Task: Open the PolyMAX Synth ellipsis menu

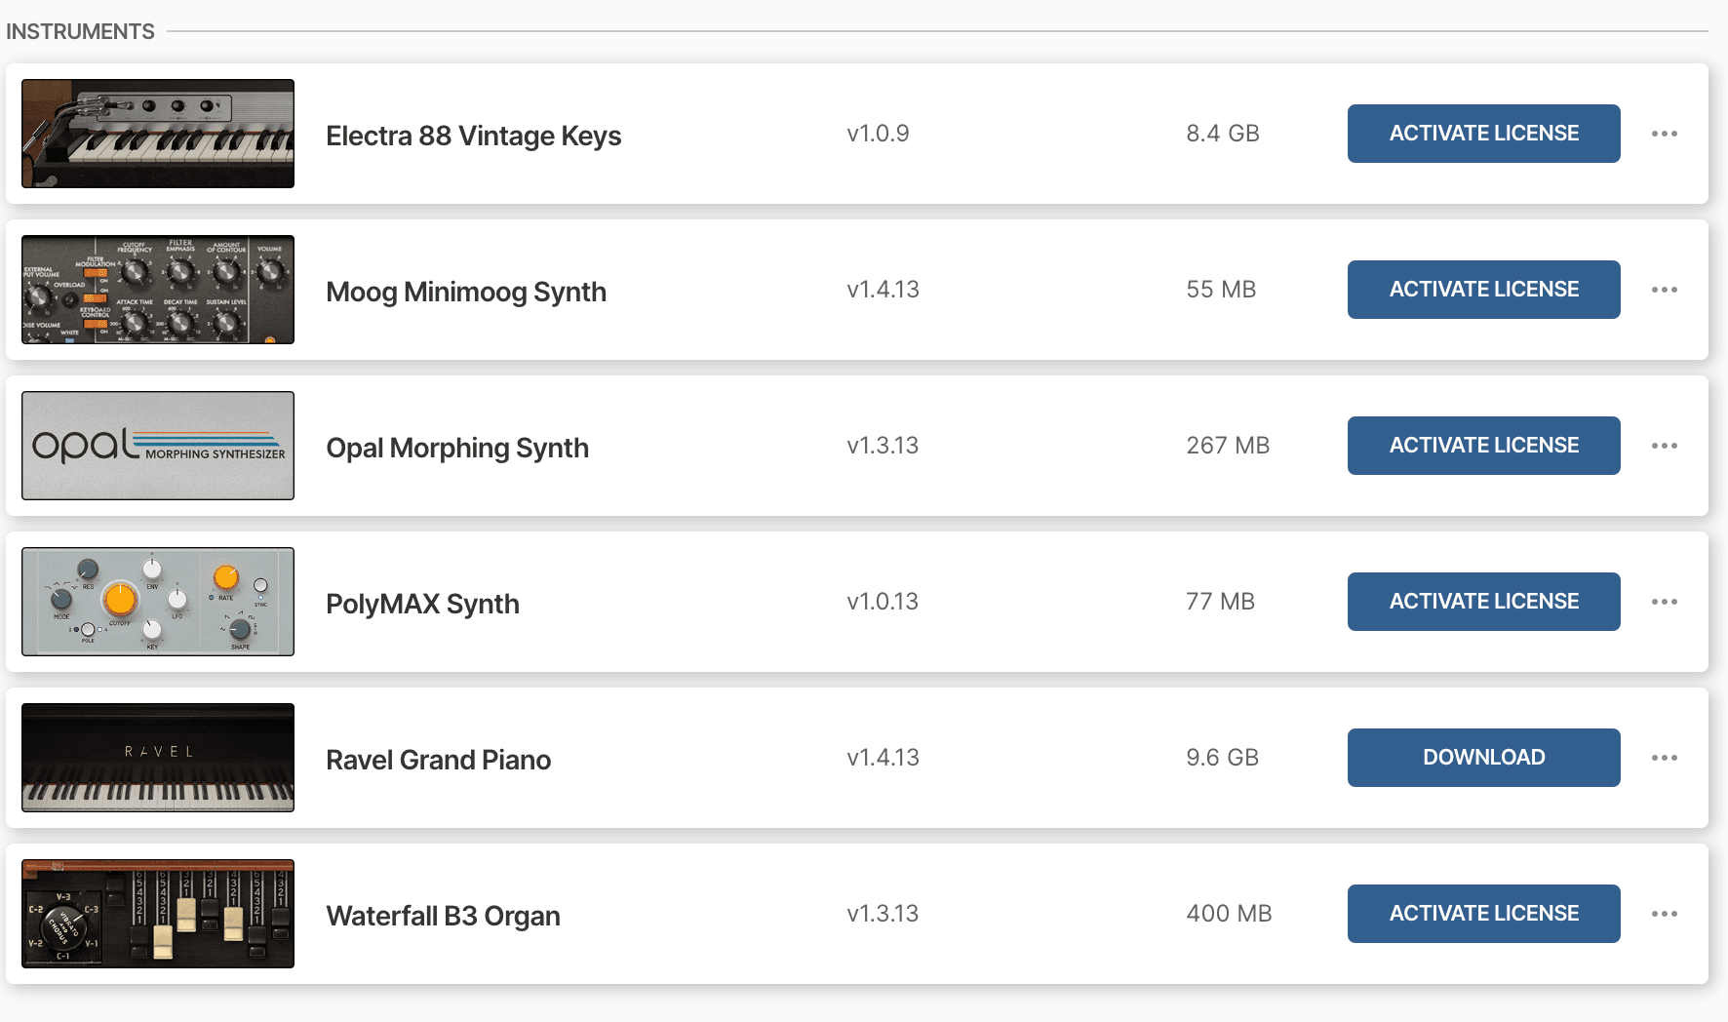Action: pyautogui.click(x=1666, y=602)
